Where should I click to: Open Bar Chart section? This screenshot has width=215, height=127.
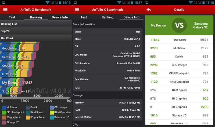(36, 38)
